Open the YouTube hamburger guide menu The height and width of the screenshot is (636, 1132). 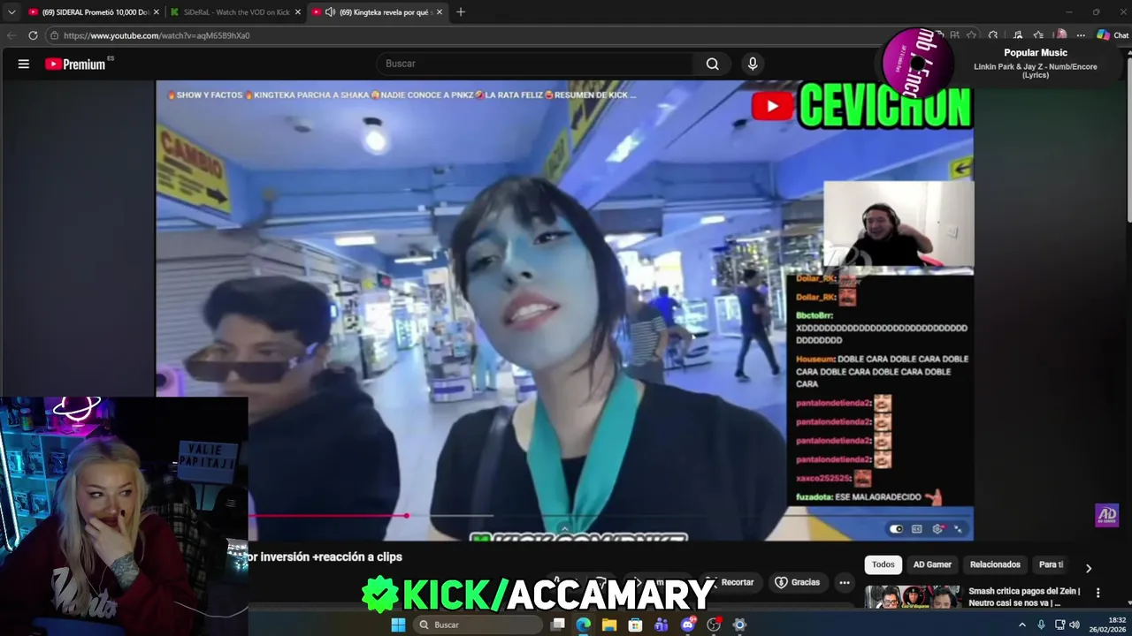pos(24,64)
